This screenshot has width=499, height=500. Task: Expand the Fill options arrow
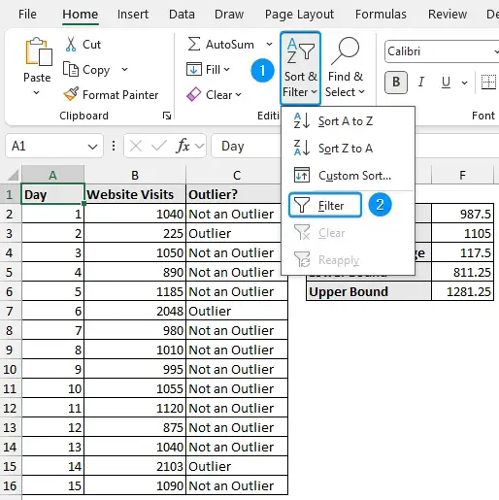pyautogui.click(x=226, y=69)
